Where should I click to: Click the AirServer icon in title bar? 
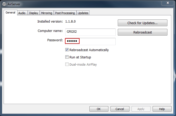point(4,4)
